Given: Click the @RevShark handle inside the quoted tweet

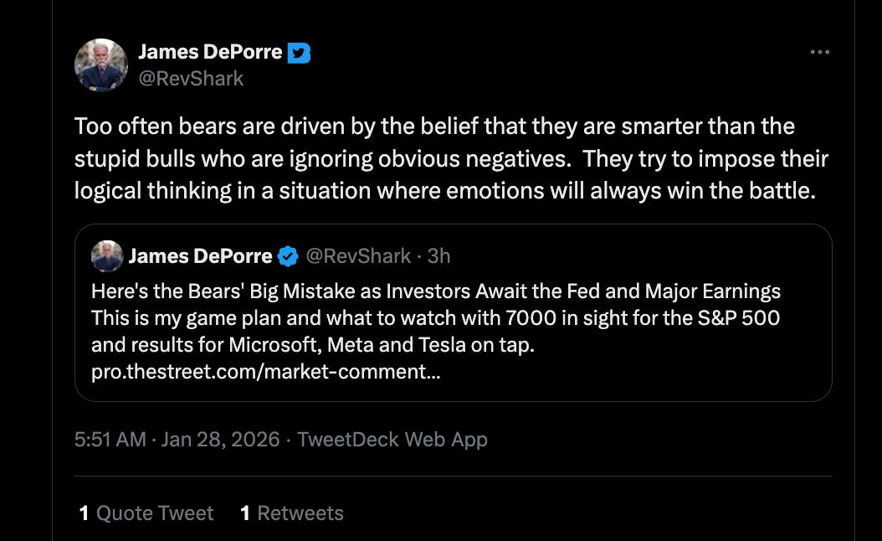Looking at the screenshot, I should (x=358, y=256).
